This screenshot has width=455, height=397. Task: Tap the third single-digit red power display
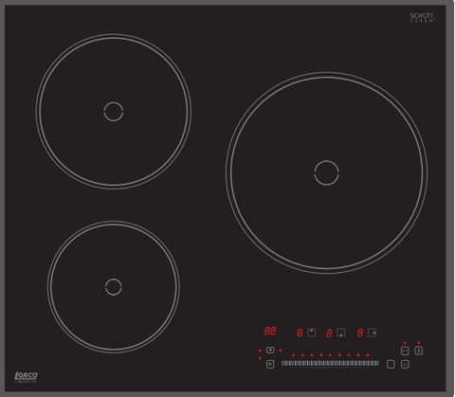(360, 333)
